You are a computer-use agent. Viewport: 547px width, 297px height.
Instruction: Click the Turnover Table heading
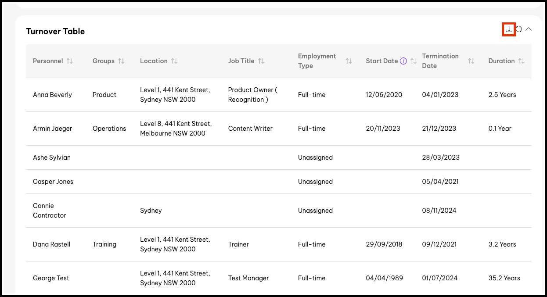[55, 32]
